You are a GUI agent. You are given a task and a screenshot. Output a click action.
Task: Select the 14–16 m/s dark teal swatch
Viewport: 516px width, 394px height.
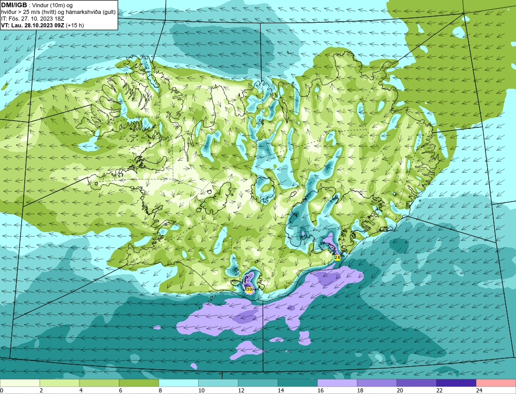[x=298, y=383]
